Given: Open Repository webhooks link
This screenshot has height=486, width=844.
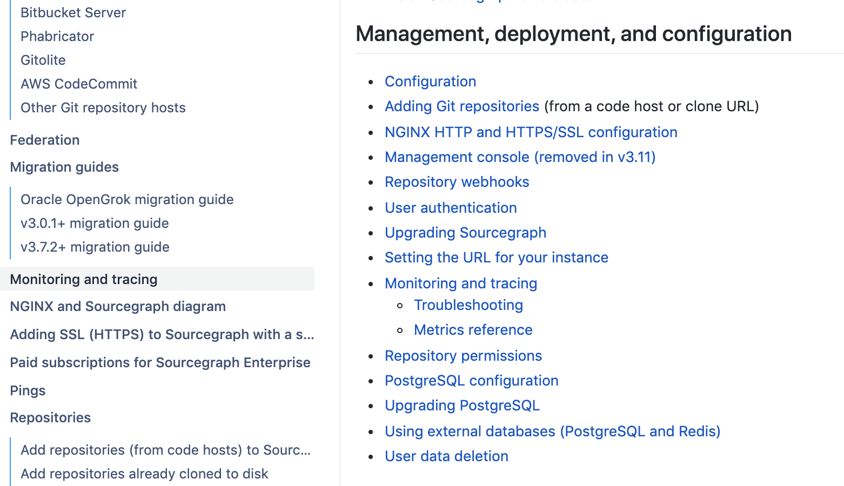Looking at the screenshot, I should pyautogui.click(x=457, y=182).
